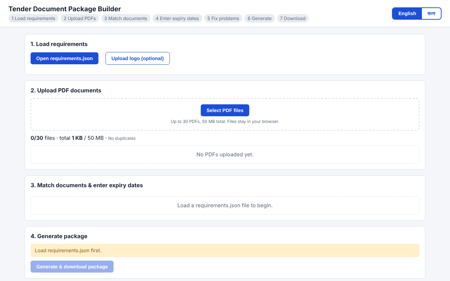Select step 1 Load requirements chip
The image size is (450, 281).
click(33, 18)
